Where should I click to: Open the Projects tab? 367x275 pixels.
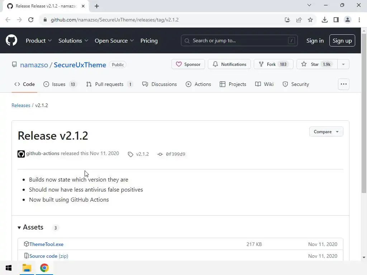click(233, 84)
